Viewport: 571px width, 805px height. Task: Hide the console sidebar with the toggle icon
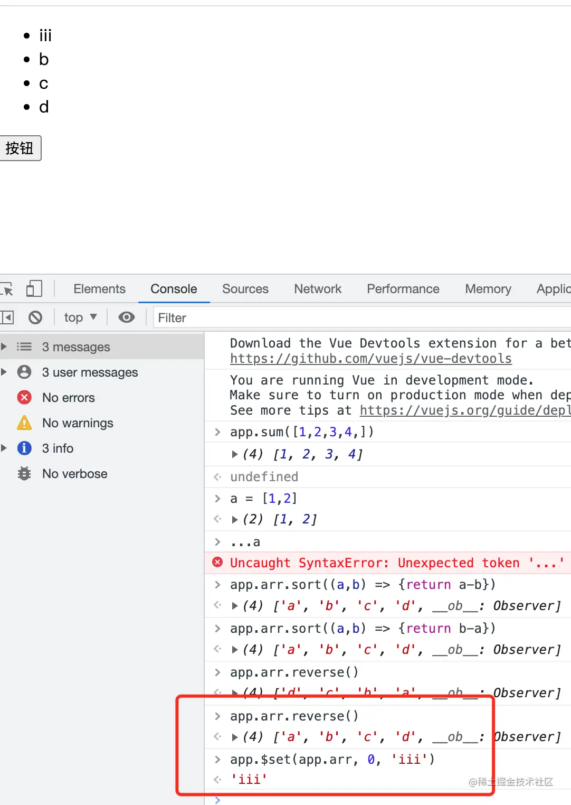point(7,317)
